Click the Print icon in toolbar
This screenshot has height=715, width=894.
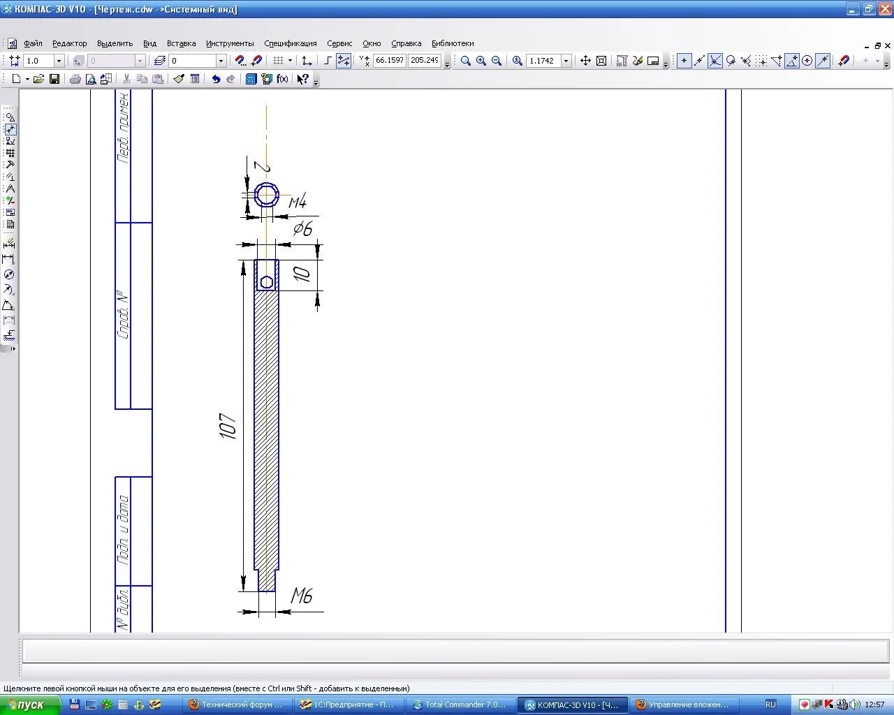[75, 79]
